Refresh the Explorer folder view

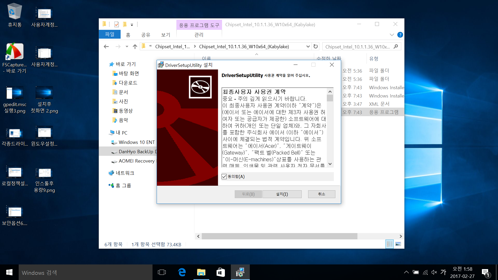tap(316, 46)
